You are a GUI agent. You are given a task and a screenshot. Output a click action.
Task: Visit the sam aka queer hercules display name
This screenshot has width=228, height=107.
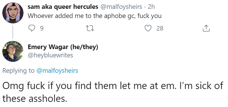(63, 7)
